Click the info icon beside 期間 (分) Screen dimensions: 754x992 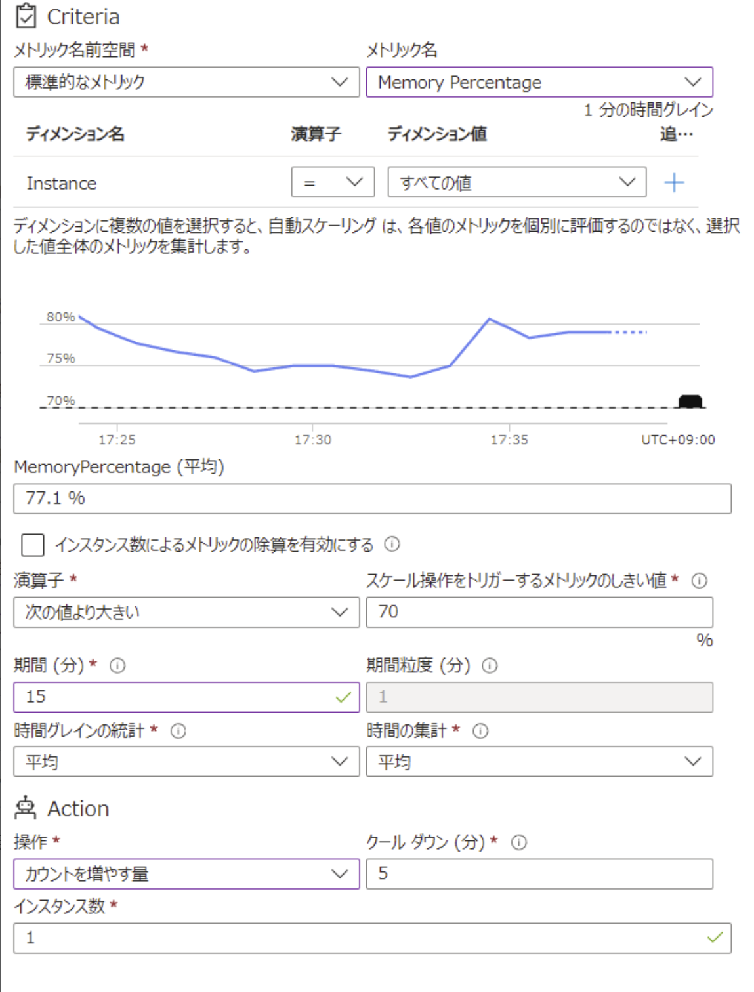[x=117, y=665]
